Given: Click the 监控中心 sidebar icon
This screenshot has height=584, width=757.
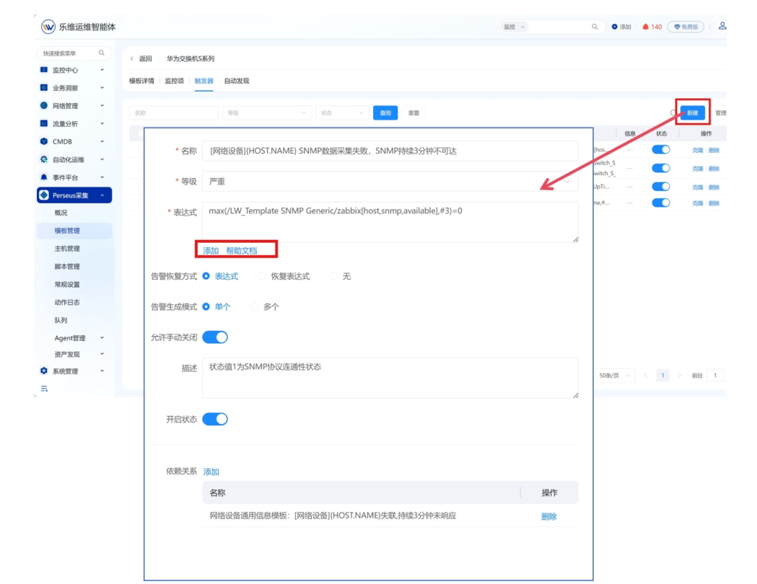Looking at the screenshot, I should (44, 70).
